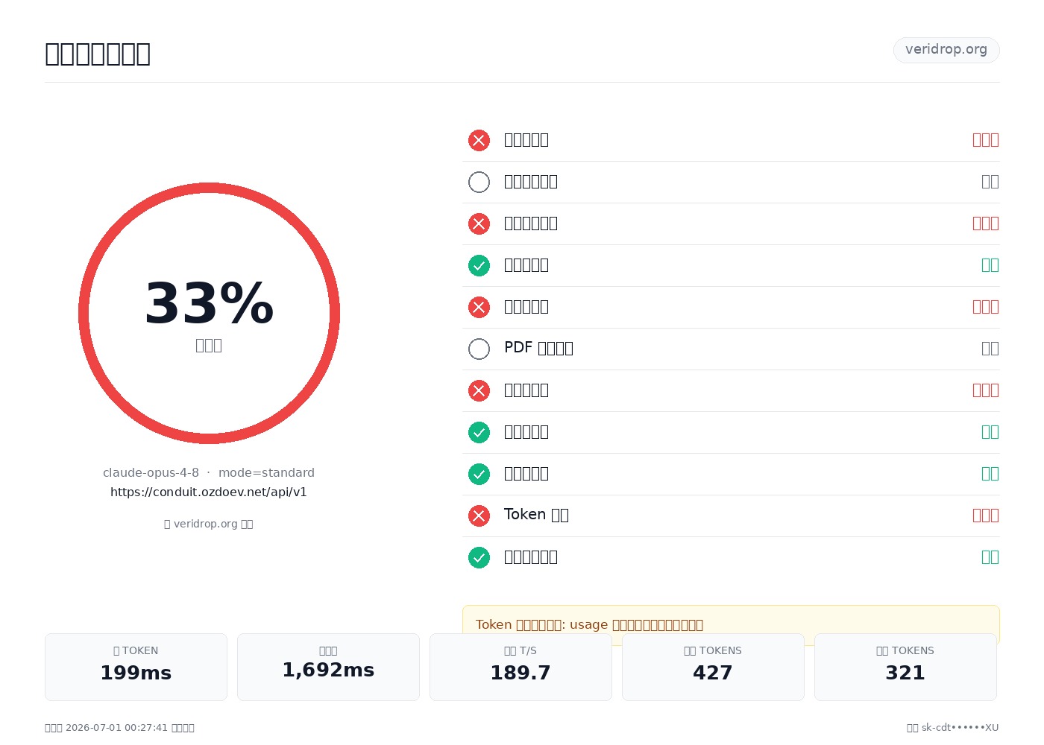This screenshot has width=1044, height=745.
Task: Click the claude-opus-4-8 mode=standard label
Action: click(x=209, y=472)
